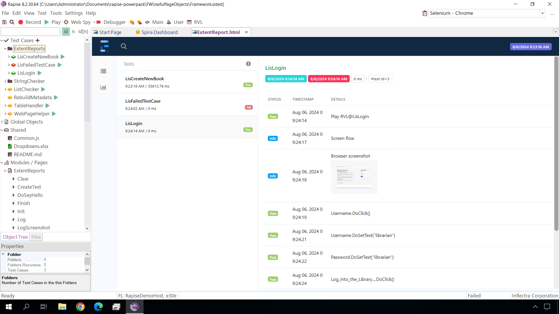This screenshot has height=314, width=559.
Task: Open the Web Spy dropdown arrow
Action: [x=94, y=22]
